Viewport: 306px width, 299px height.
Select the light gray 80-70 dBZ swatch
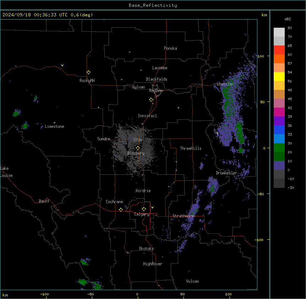[x=279, y=32]
